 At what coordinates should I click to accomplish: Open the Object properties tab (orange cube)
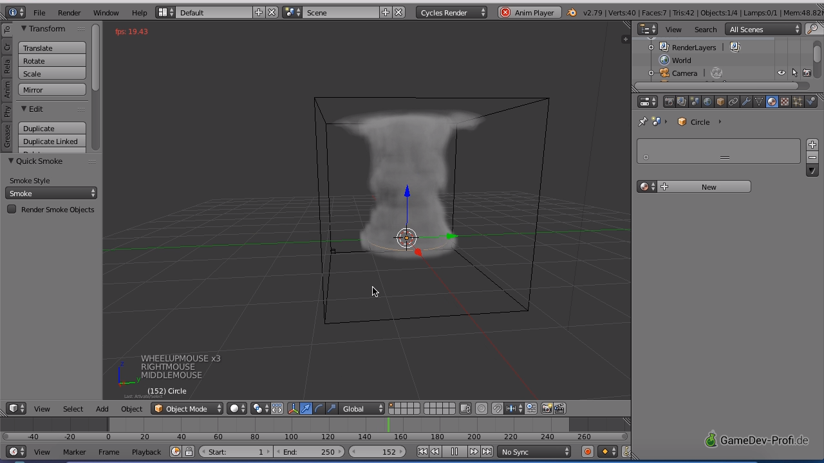(x=720, y=102)
